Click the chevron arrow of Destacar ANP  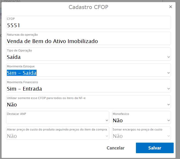click(x=107, y=120)
